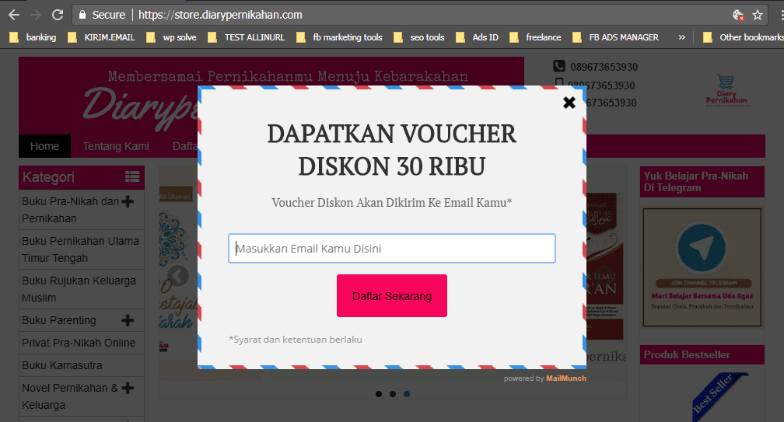The image size is (784, 422).
Task: Expand Novel Pernikahan & Keluarga category
Action: (x=128, y=388)
